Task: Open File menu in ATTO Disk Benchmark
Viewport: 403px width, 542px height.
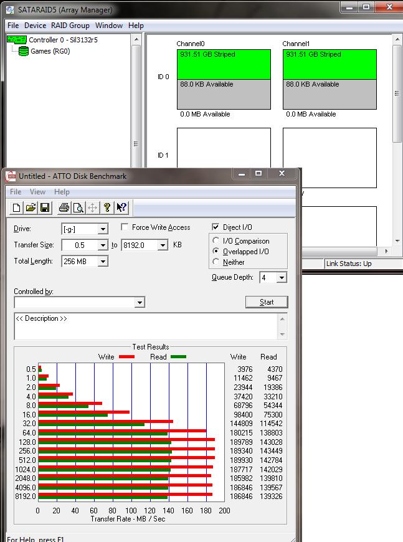Action: [16, 192]
